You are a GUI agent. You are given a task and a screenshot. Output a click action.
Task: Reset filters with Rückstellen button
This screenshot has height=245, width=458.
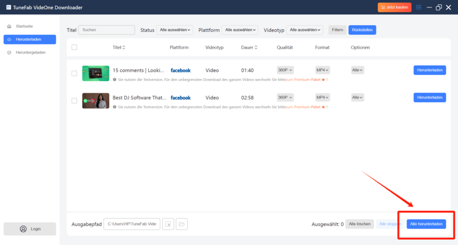[362, 30]
